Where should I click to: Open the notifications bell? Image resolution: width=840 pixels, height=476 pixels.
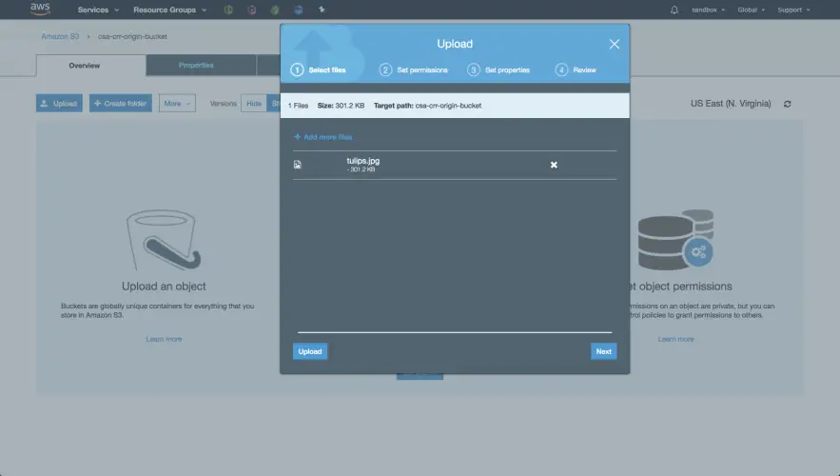coord(674,10)
